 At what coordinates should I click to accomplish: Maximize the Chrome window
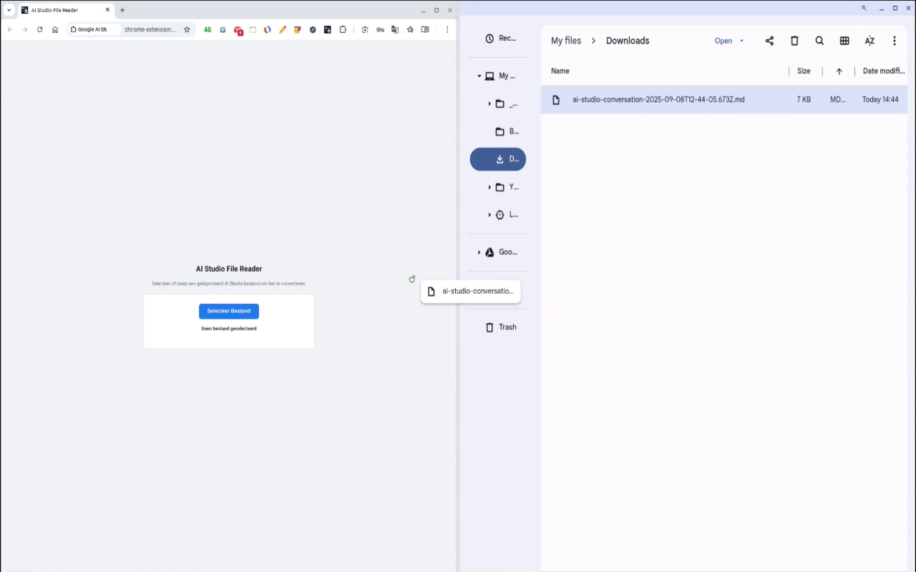437,10
